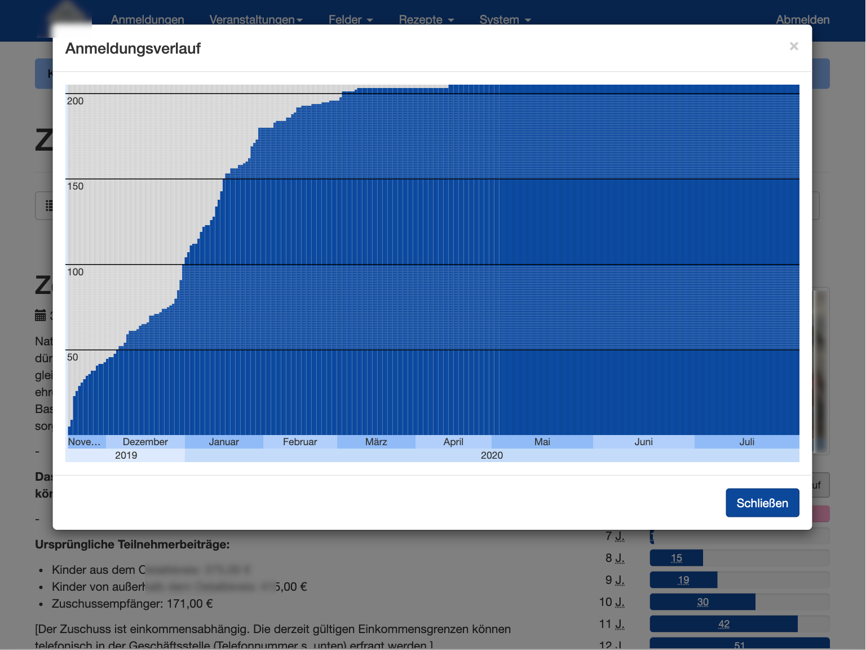This screenshot has height=650, width=866.
Task: Click the 11 J. age label
Action: (x=612, y=624)
